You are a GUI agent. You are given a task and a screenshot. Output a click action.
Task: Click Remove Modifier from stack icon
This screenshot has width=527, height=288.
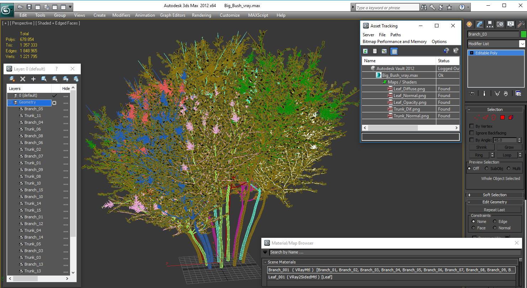pyautogui.click(x=506, y=93)
